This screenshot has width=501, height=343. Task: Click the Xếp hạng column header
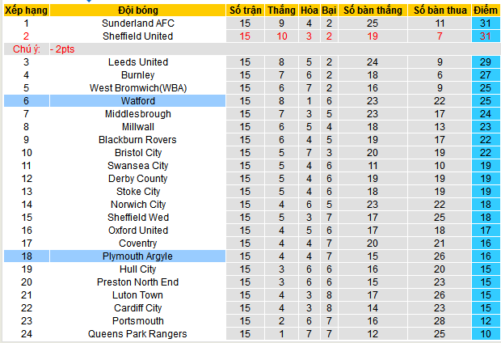(26, 11)
